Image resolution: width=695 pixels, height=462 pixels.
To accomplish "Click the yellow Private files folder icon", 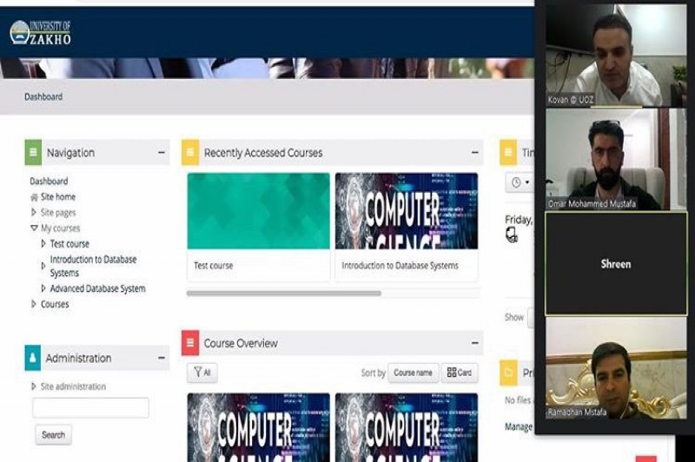I will pyautogui.click(x=508, y=373).
